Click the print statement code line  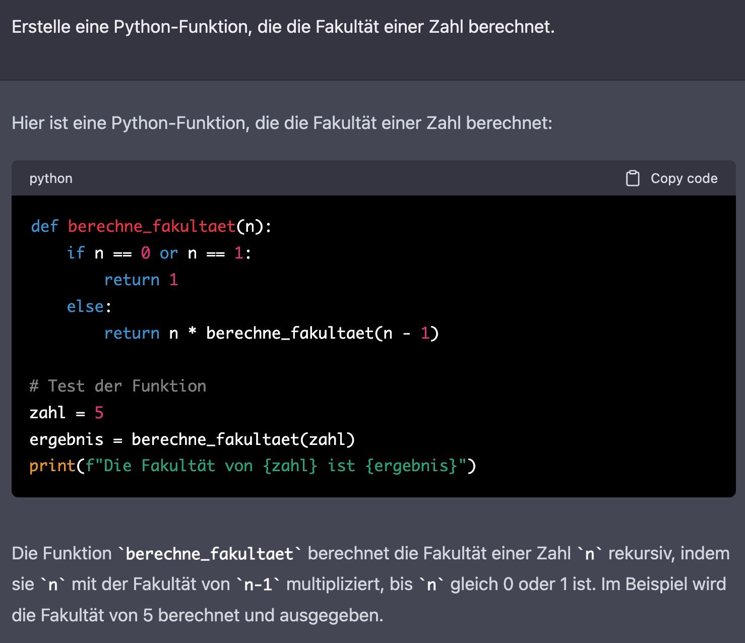click(253, 466)
